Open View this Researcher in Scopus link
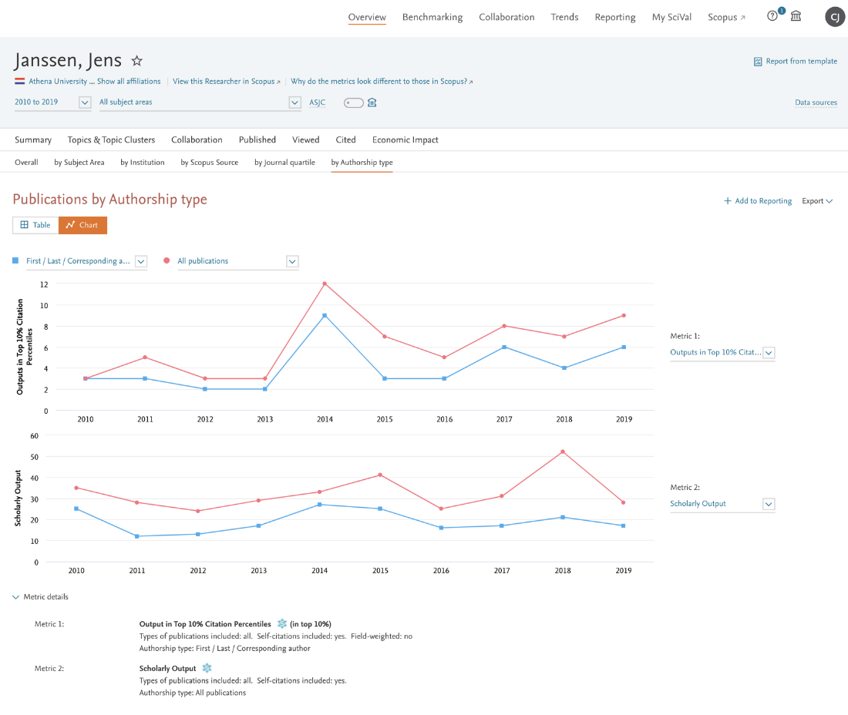848x715 pixels. coord(227,81)
